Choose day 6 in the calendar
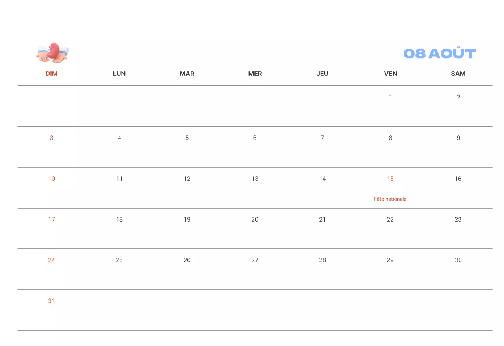This screenshot has height=346, width=504. click(255, 138)
